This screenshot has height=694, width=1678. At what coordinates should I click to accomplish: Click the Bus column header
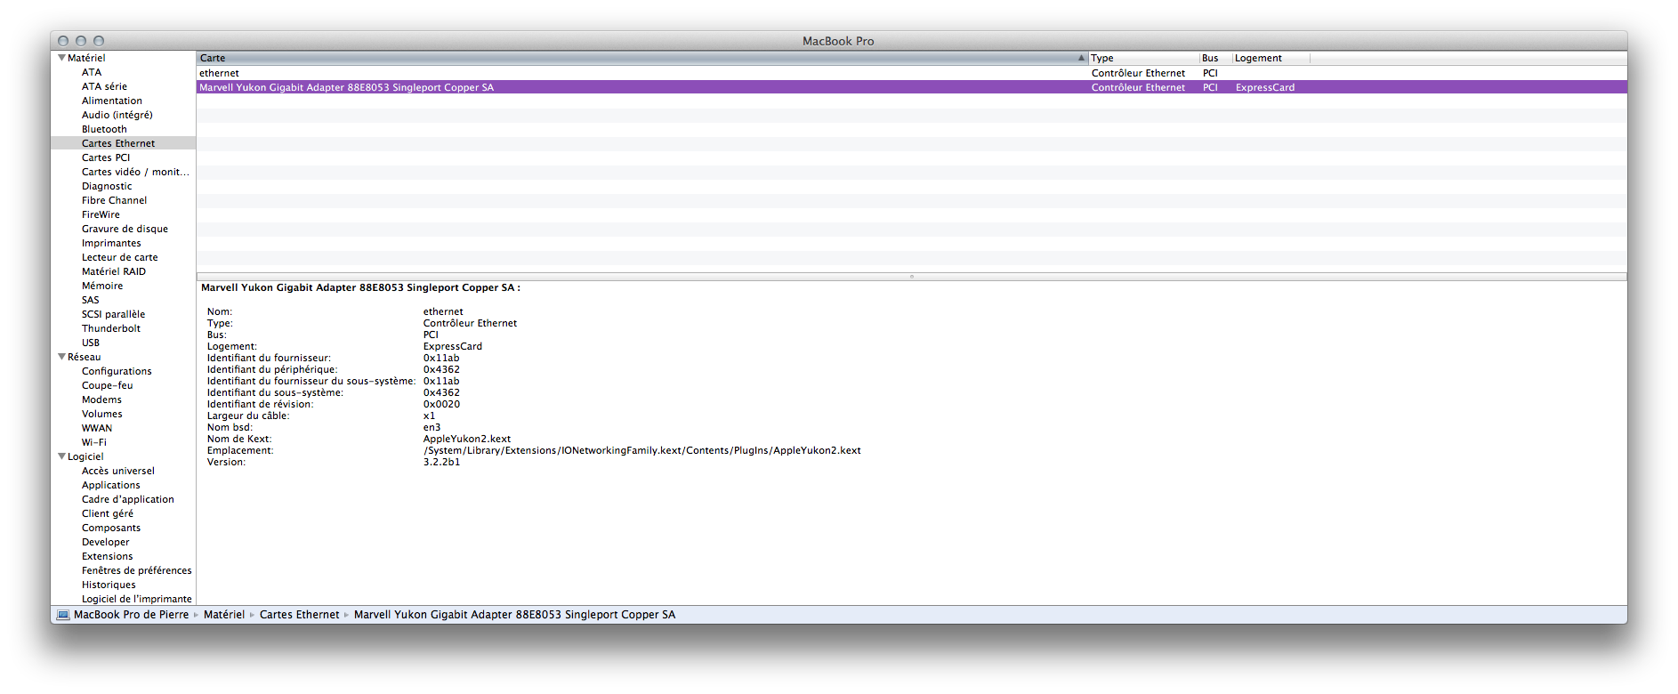pyautogui.click(x=1214, y=58)
